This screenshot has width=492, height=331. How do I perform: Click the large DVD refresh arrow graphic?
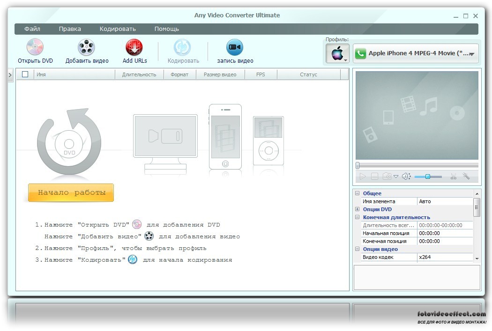(x=69, y=142)
